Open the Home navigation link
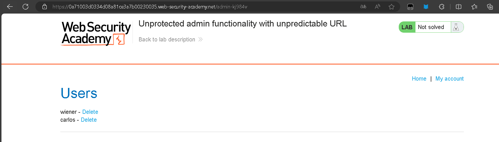Image resolution: width=499 pixels, height=142 pixels. click(x=419, y=79)
